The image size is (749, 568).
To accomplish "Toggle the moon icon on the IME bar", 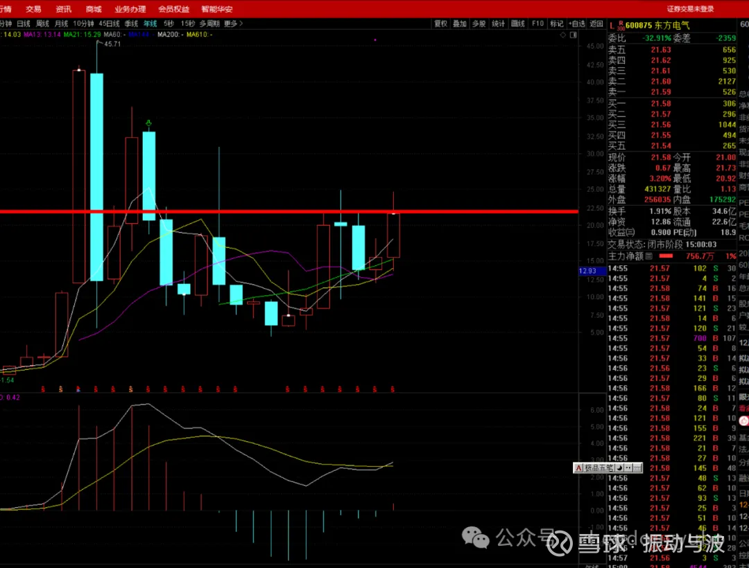I will point(620,468).
